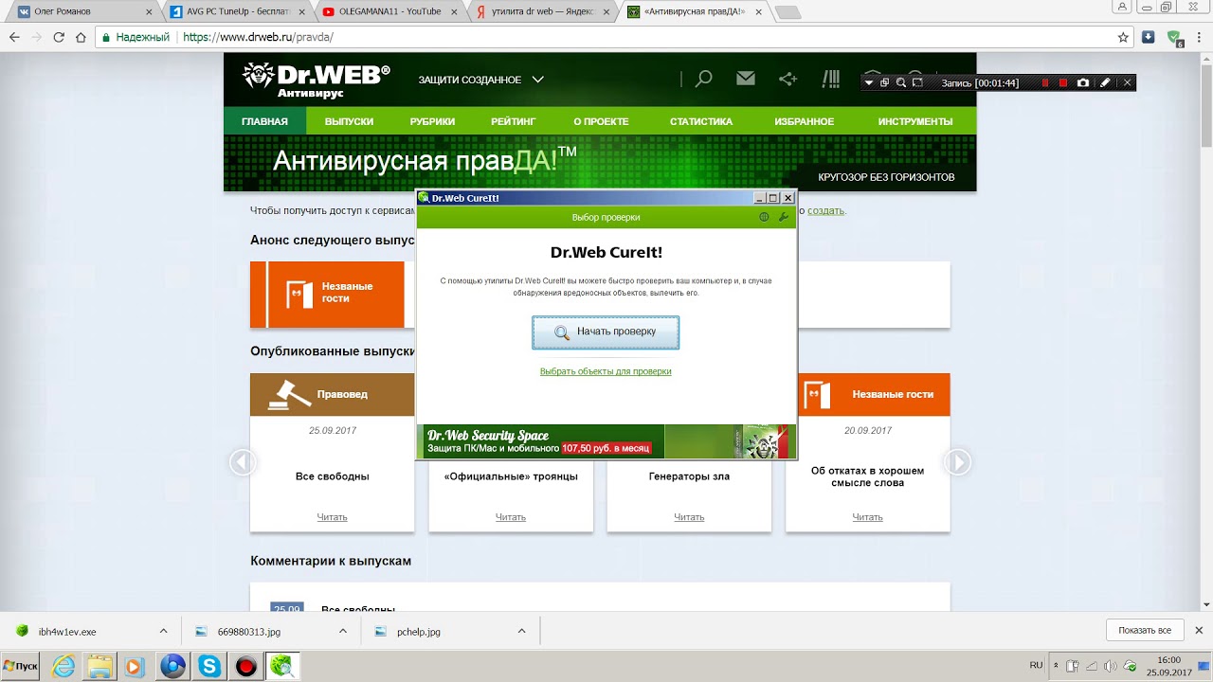This screenshot has width=1213, height=682.
Task: Click Читать under Генераторы зла
Action: tap(689, 517)
